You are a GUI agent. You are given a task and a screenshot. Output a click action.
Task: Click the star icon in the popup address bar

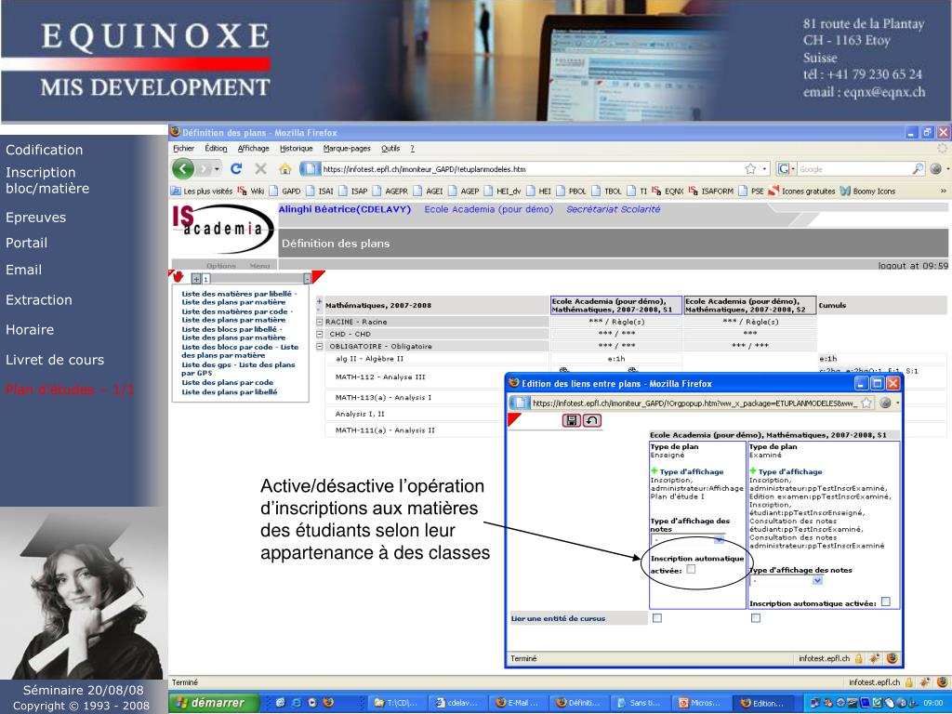pos(866,403)
